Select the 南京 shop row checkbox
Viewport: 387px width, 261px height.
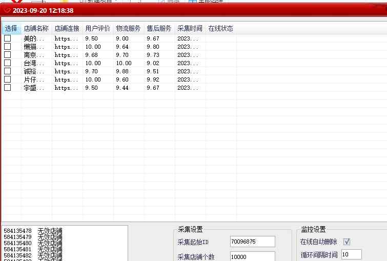coord(8,55)
